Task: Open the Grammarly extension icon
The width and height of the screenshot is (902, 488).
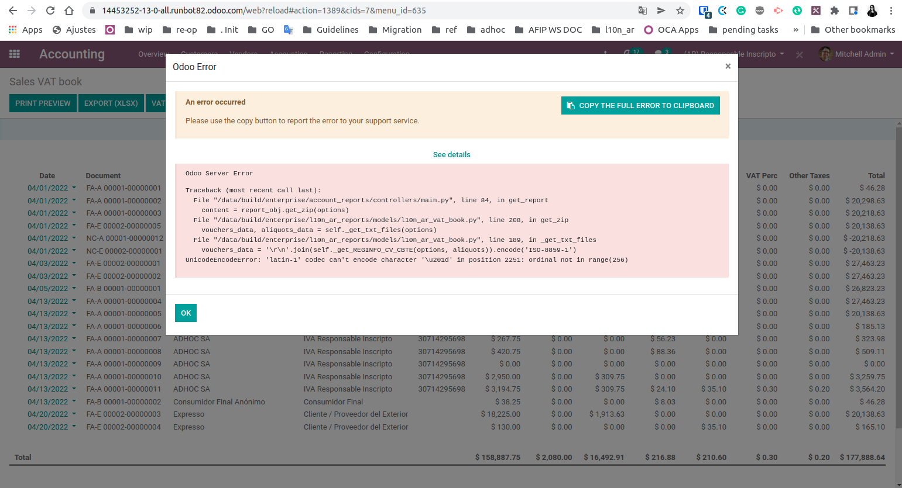Action: click(x=741, y=11)
